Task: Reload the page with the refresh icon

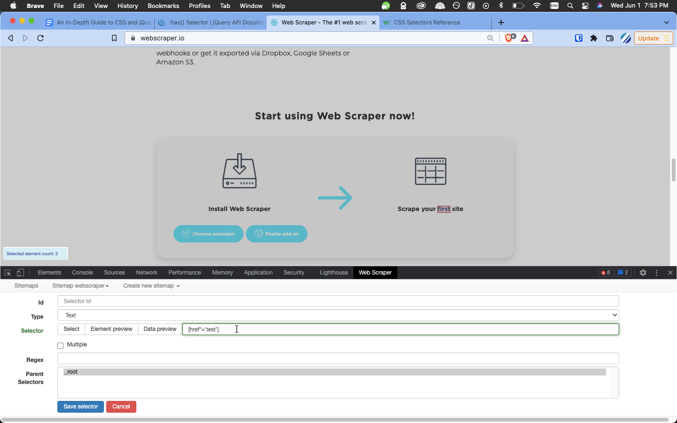Action: (40, 38)
